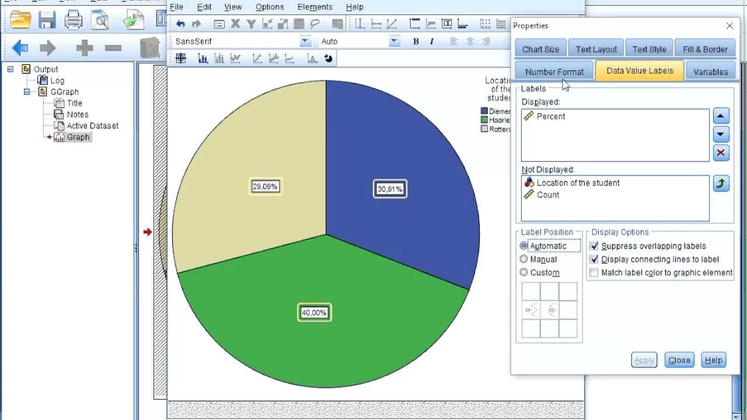Click the Save floppy disk icon

47,20
